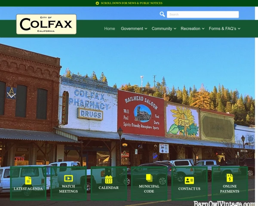Open the Contact Us label link

click(189, 189)
